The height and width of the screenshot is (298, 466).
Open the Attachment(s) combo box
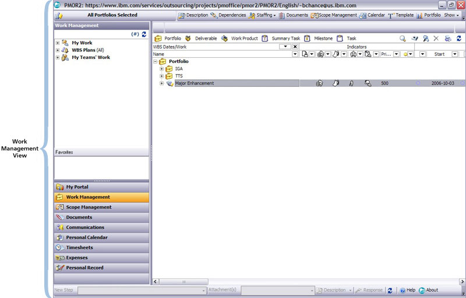tap(278, 290)
